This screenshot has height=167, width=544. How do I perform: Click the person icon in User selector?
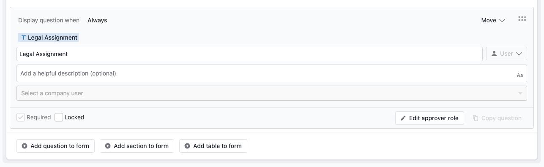click(x=494, y=54)
